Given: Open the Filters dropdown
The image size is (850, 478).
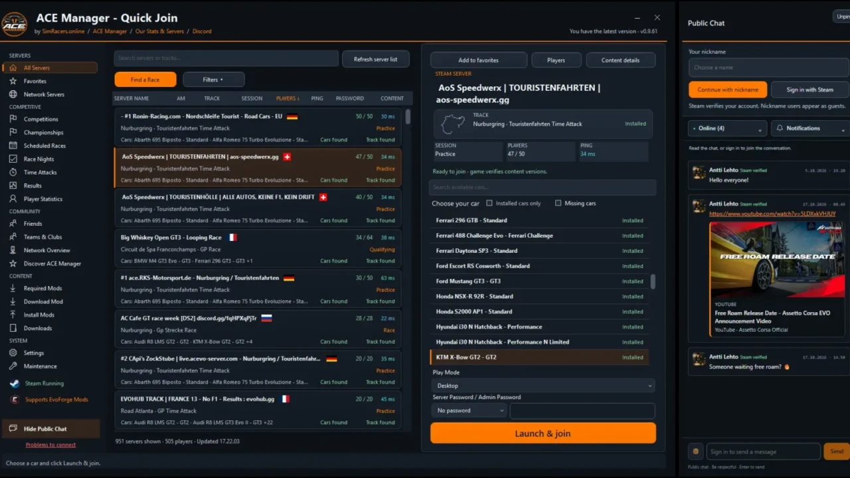Looking at the screenshot, I should pyautogui.click(x=214, y=80).
